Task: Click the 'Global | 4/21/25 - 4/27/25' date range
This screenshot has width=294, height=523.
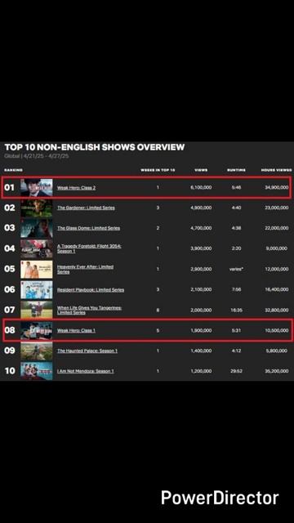Action: tap(37, 156)
